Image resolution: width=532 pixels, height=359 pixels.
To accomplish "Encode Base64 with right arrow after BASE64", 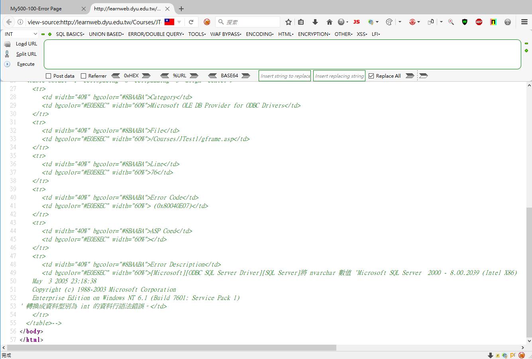I will point(246,76).
